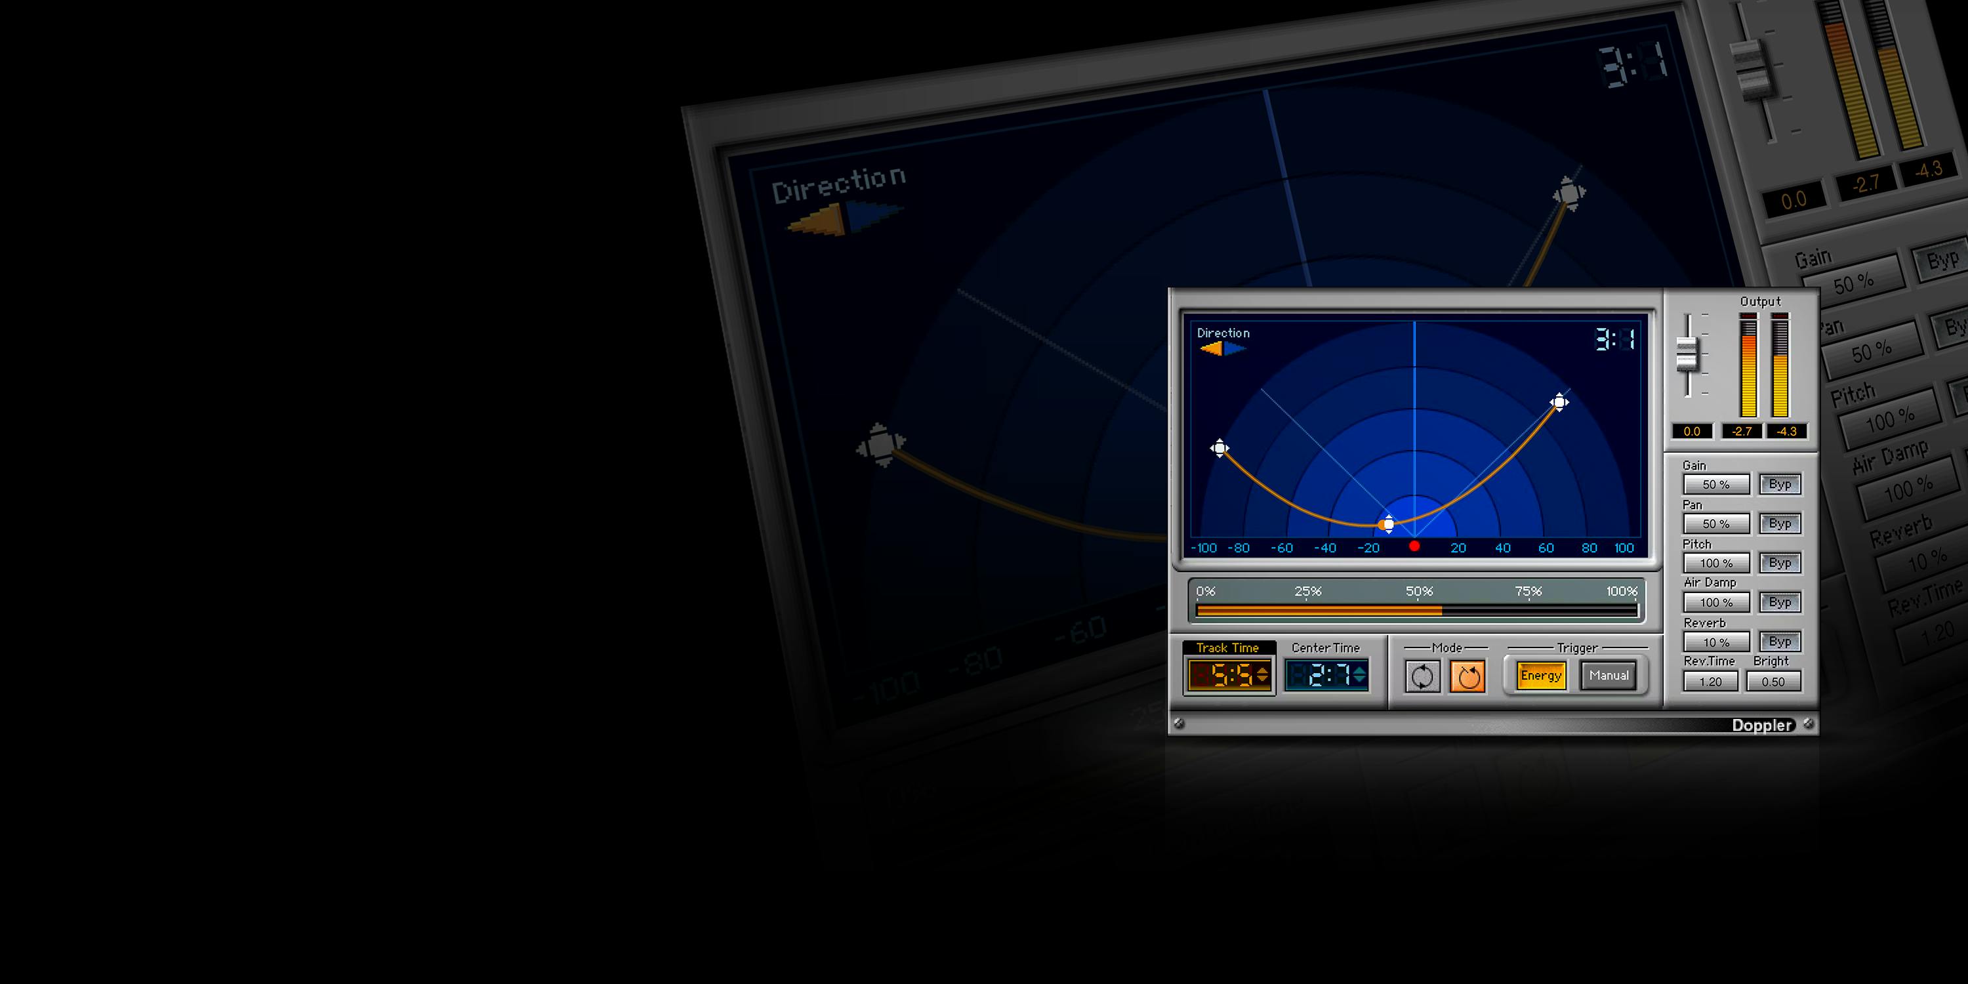Select the center point handle on the curve
Screen dimensions: 1968x984
[1387, 524]
